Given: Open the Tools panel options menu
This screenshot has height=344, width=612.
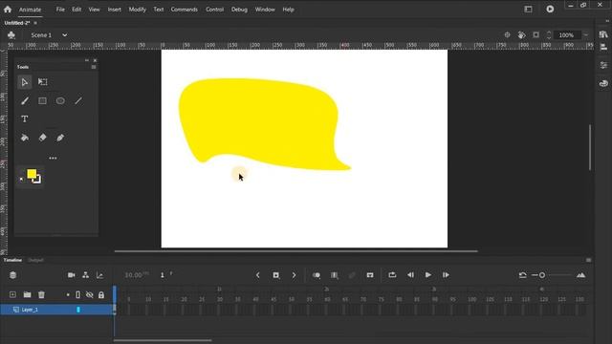Looking at the screenshot, I should pyautogui.click(x=94, y=67).
